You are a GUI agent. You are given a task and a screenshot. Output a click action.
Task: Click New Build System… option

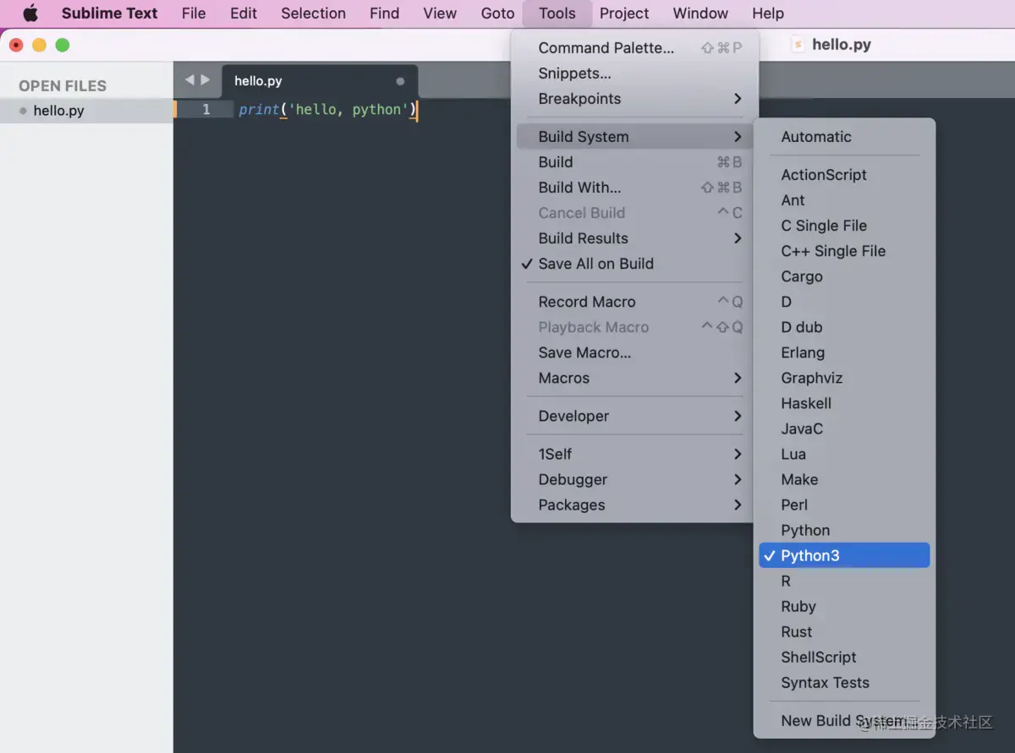844,720
